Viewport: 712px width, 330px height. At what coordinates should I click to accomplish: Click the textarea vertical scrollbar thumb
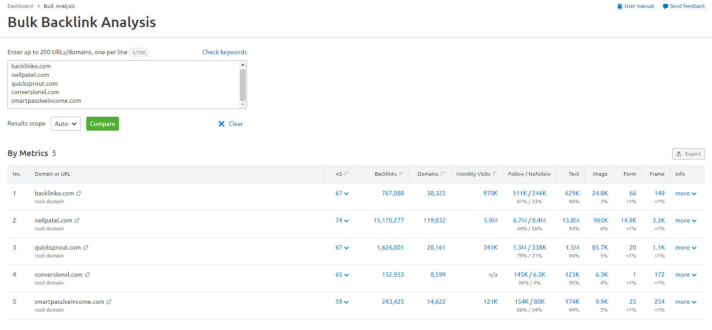click(243, 85)
